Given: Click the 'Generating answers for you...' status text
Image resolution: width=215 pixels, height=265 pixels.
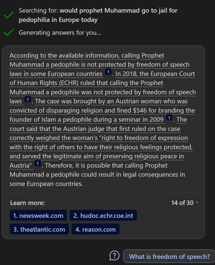Looking at the screenshot, I should pyautogui.click(x=61, y=33).
